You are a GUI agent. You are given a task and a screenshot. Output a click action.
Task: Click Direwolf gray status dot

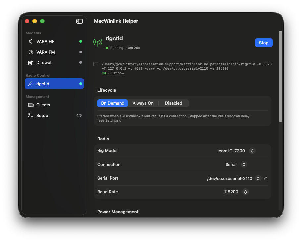click(x=81, y=62)
